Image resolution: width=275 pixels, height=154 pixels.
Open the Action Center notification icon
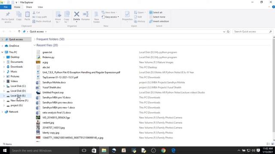[258, 150]
